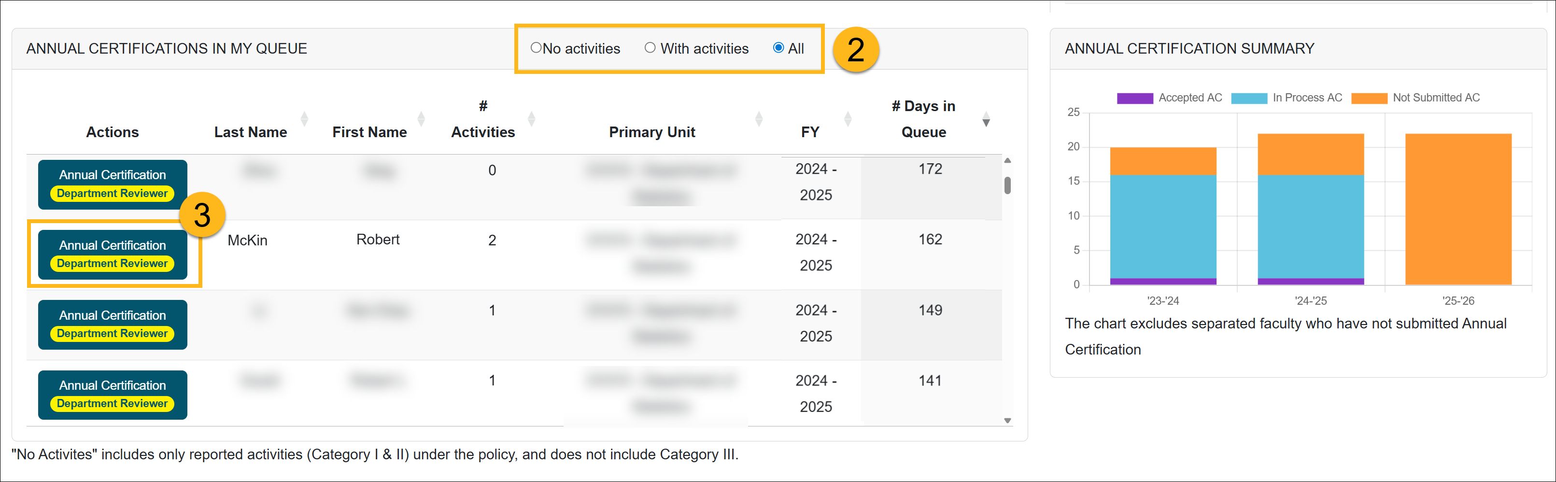This screenshot has height=482, width=1556.
Task: Click the table vertical scrollbar thumb
Action: [1007, 185]
